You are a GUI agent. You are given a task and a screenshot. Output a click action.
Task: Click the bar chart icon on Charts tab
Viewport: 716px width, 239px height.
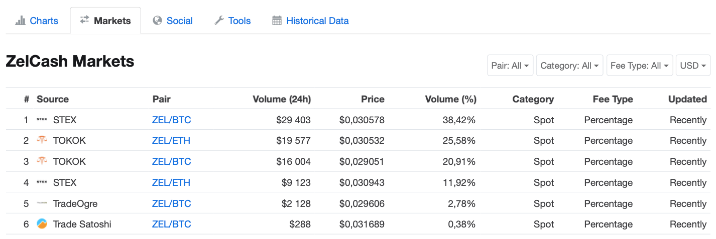(x=20, y=21)
